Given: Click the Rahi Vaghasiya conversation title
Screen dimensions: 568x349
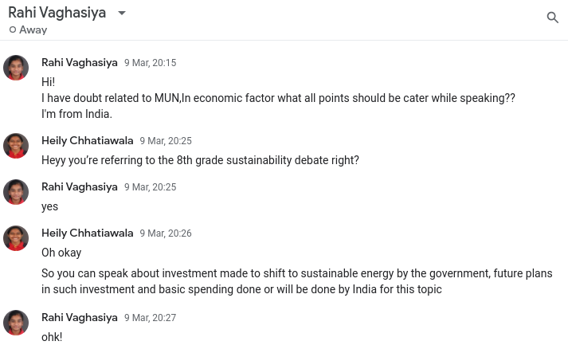Looking at the screenshot, I should pos(57,13).
